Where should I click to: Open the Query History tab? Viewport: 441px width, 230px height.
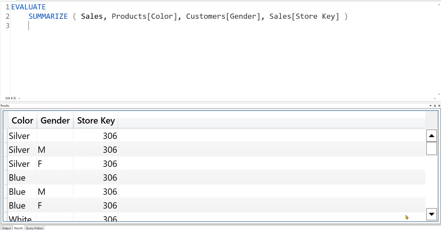[x=34, y=228]
